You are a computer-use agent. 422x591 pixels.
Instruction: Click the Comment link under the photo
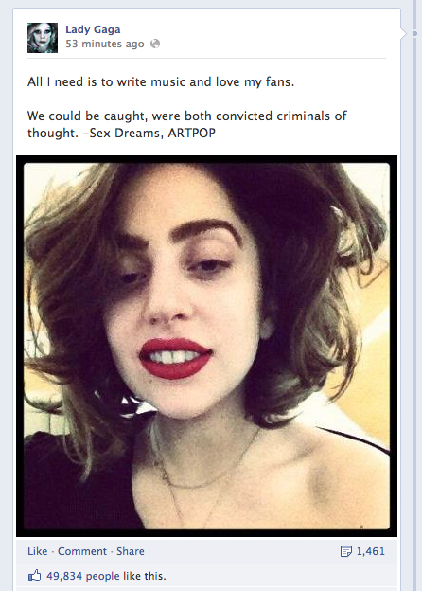click(x=82, y=551)
